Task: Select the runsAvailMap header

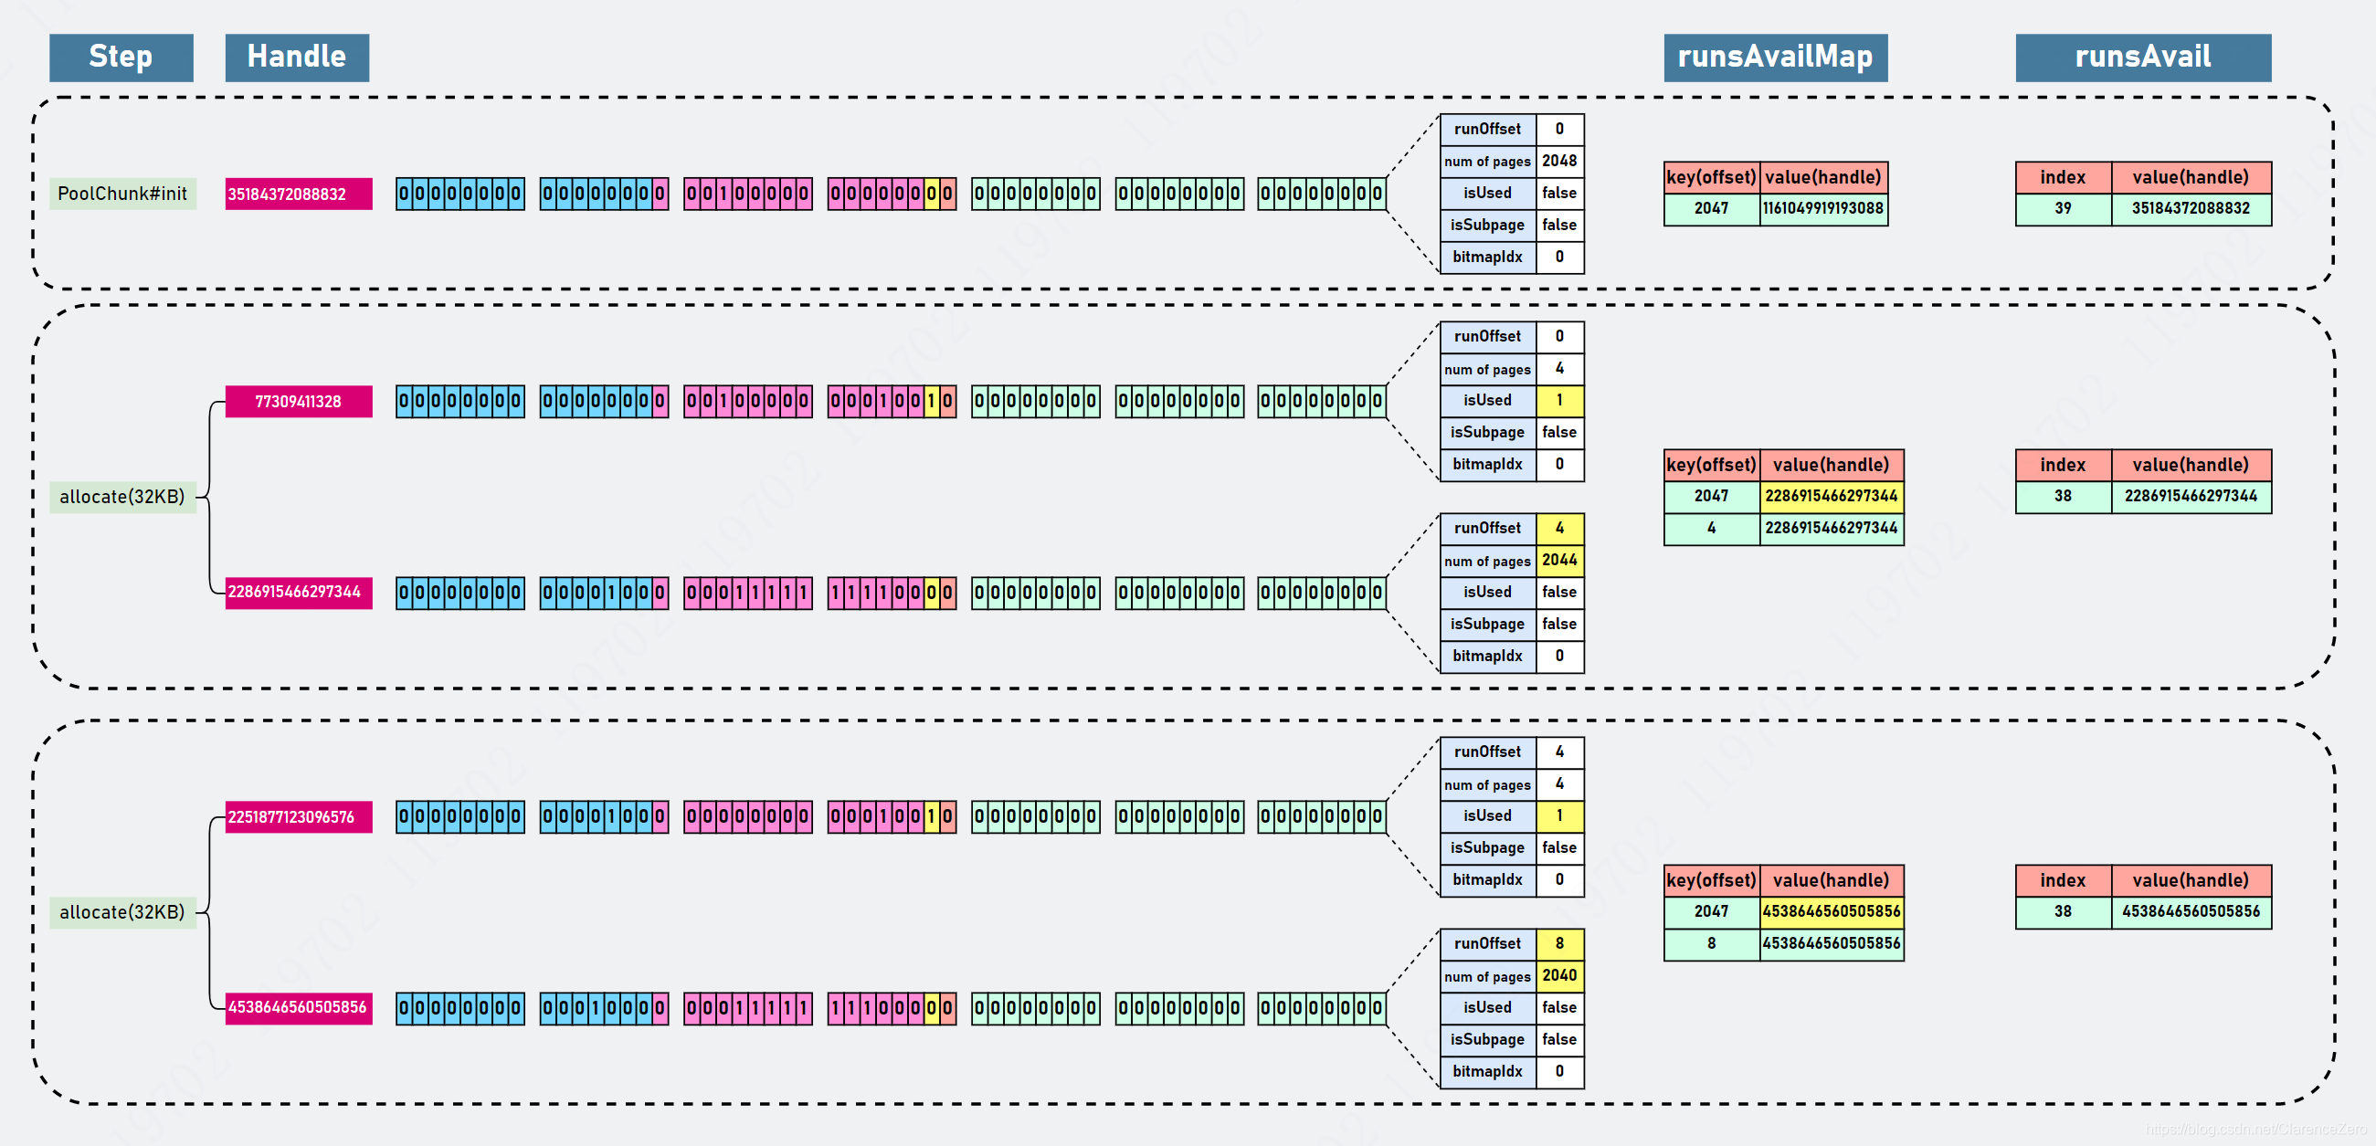Action: [1775, 58]
